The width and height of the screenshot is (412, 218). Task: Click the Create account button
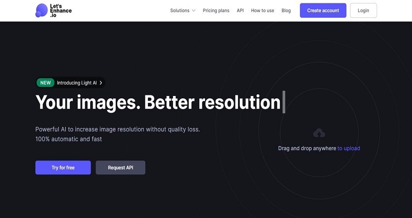point(323,11)
